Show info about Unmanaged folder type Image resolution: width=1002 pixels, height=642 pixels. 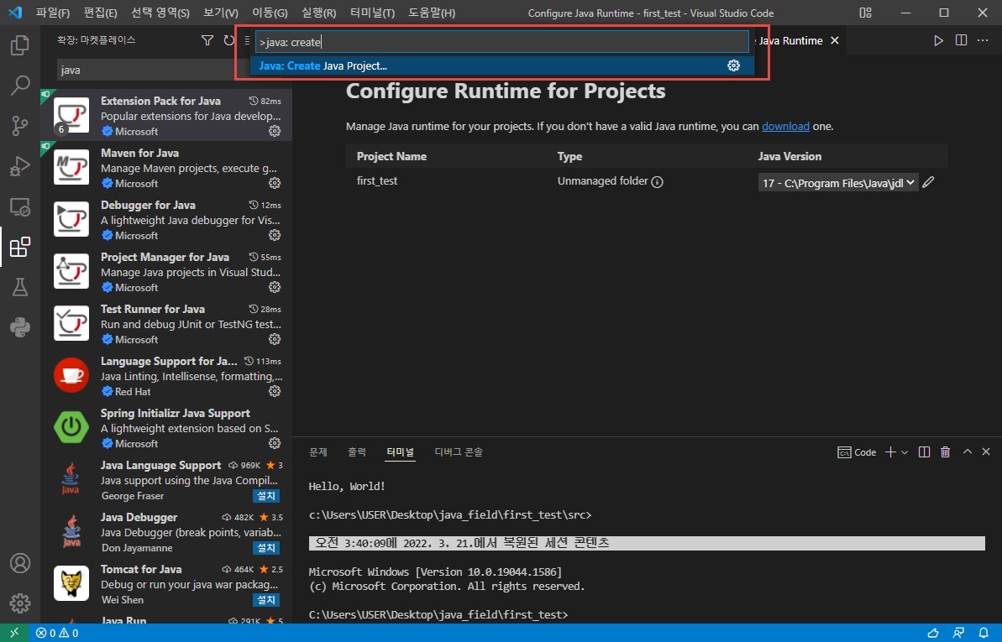[x=657, y=182]
